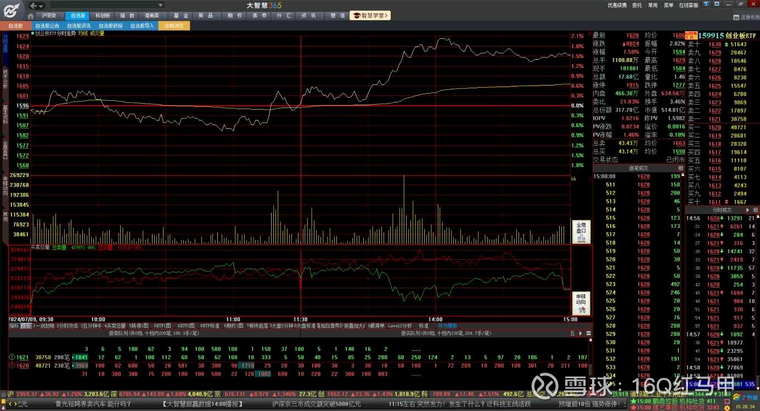Open 在线客服 support
This screenshot has height=411, width=760.
pos(689,5)
